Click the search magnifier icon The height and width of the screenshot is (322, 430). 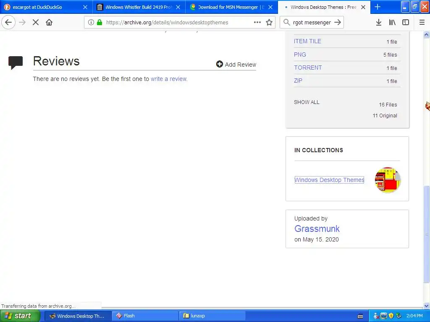[x=286, y=22]
